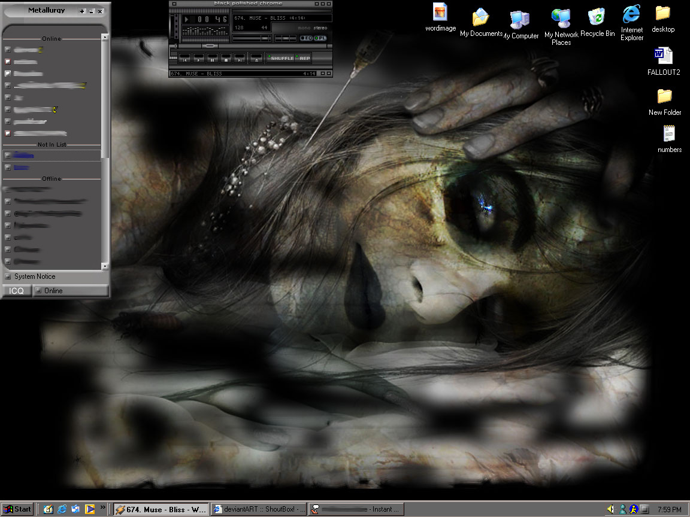Image resolution: width=690 pixels, height=517 pixels.
Task: Select the 'desktop' folder icon
Action: click(663, 19)
